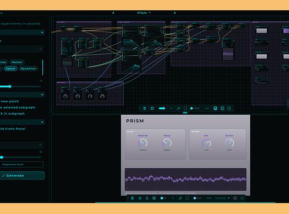This screenshot has height=214, width=289.
Task: Select the Dynamics tag chip
Action: (x=28, y=68)
